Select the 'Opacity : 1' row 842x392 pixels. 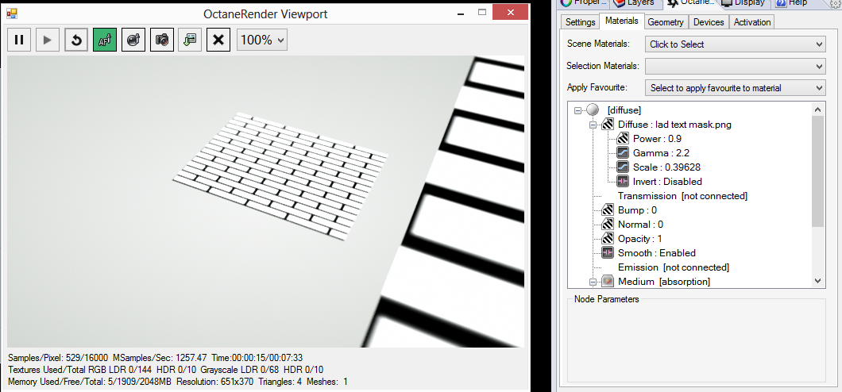[640, 239]
